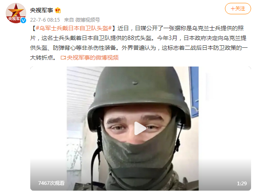Play the video using center play button
Screen dimensions: 256x191
[140, 129]
